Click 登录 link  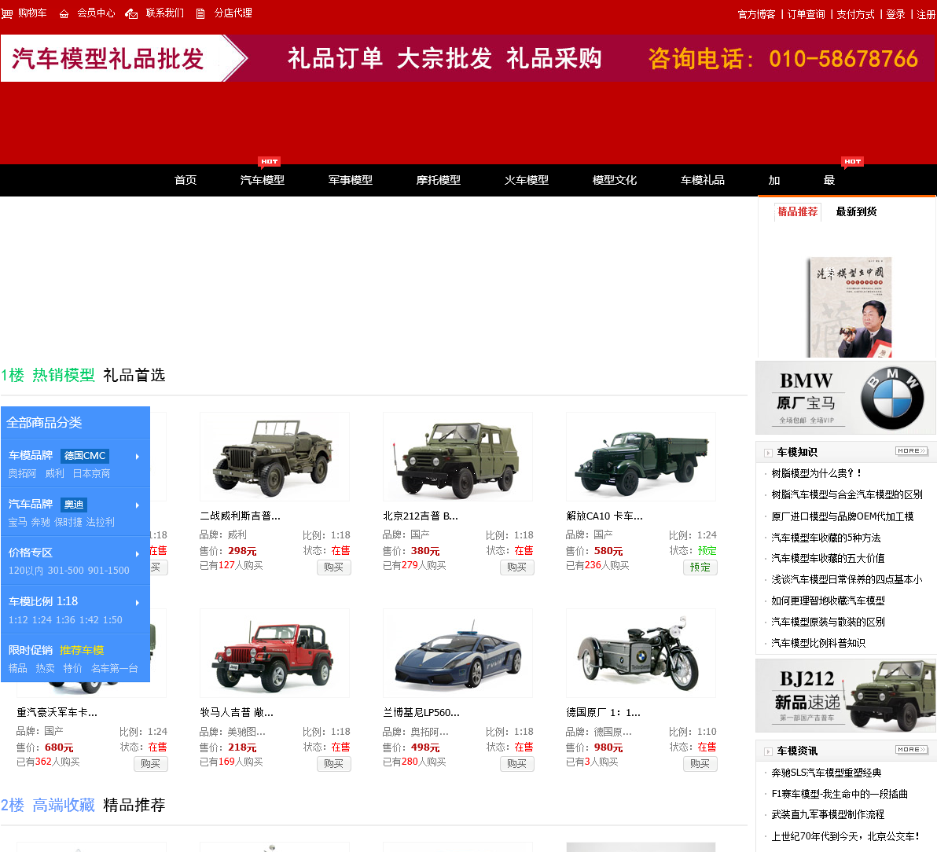click(x=896, y=14)
